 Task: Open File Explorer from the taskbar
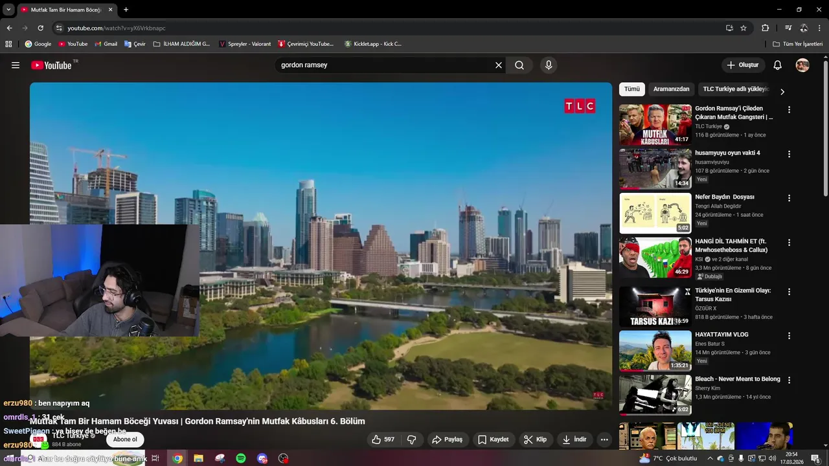click(x=198, y=458)
